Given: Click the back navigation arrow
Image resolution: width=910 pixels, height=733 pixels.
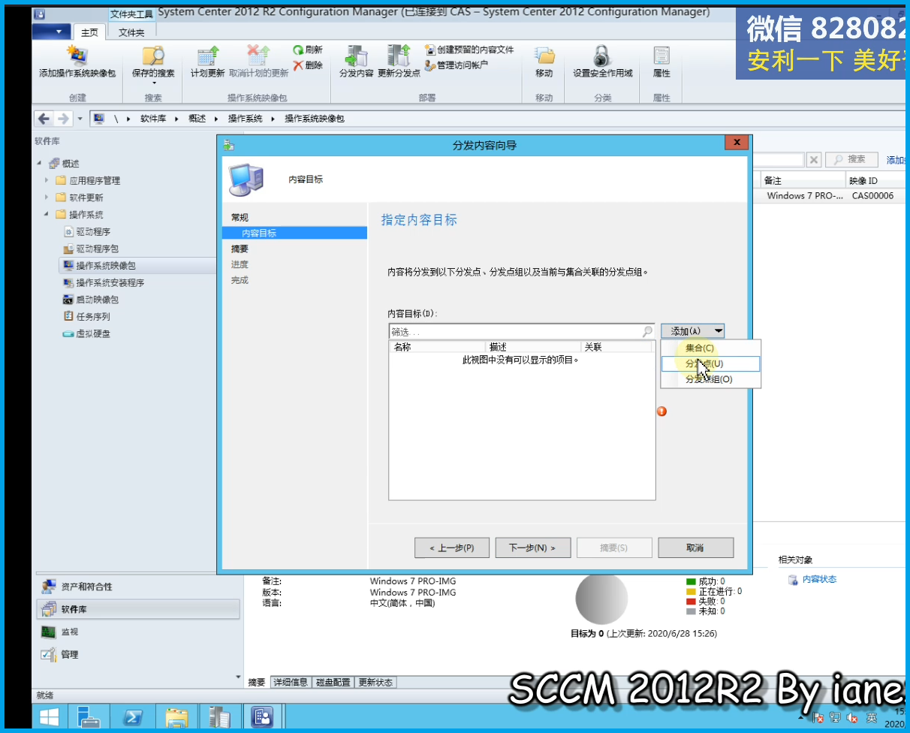Looking at the screenshot, I should point(44,119).
